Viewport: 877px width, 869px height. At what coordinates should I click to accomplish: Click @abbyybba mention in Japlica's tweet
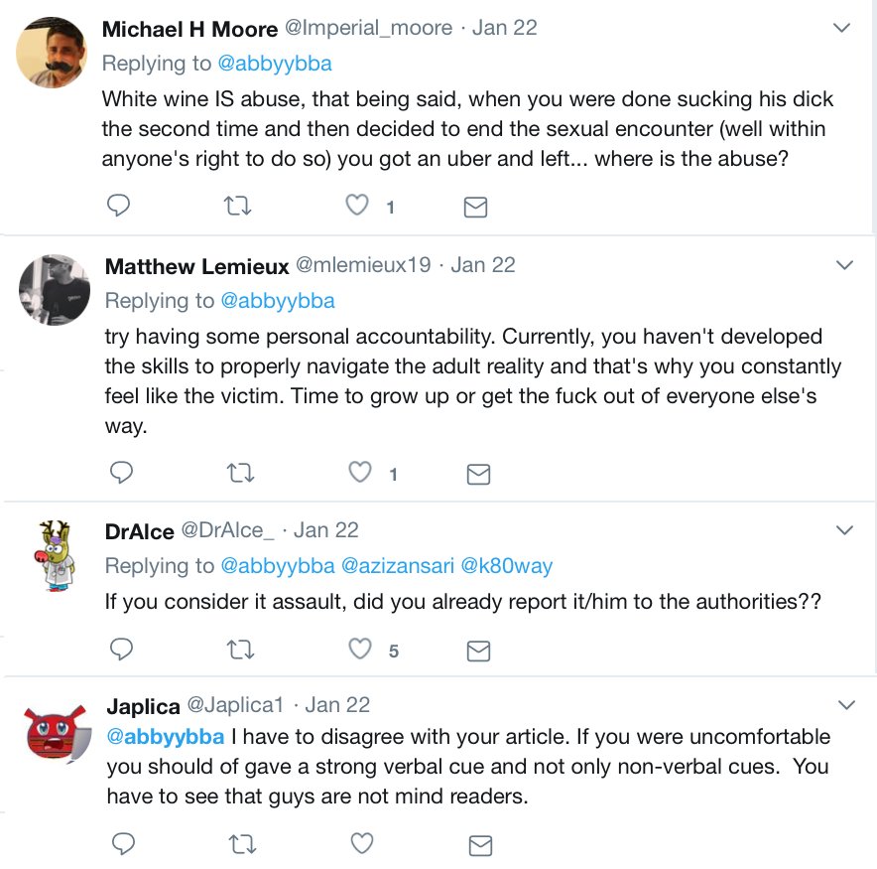coord(167,738)
